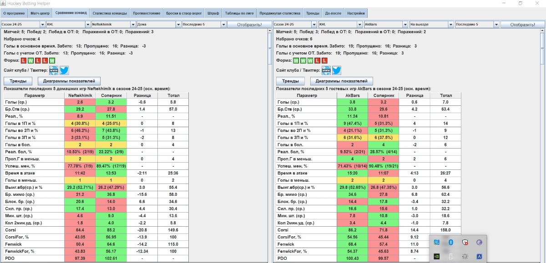Open AkBars Twitter bird icon
546x263 pixels.
tap(336, 70)
